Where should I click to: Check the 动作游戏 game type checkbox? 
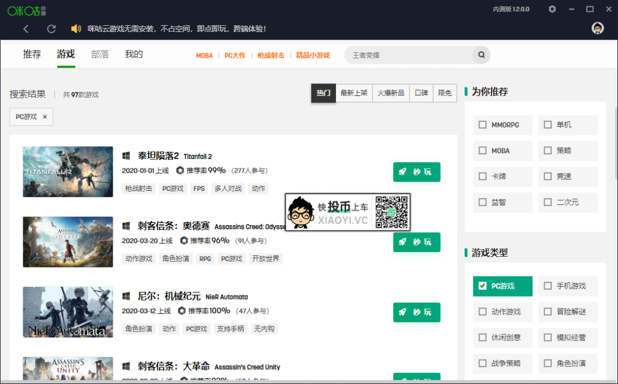[482, 311]
